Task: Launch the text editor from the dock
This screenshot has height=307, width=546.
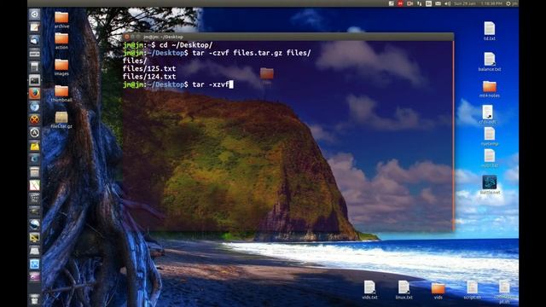Action: click(x=34, y=27)
